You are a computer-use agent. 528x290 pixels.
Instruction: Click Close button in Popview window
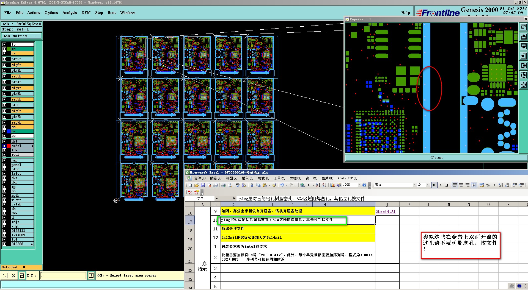point(436,158)
